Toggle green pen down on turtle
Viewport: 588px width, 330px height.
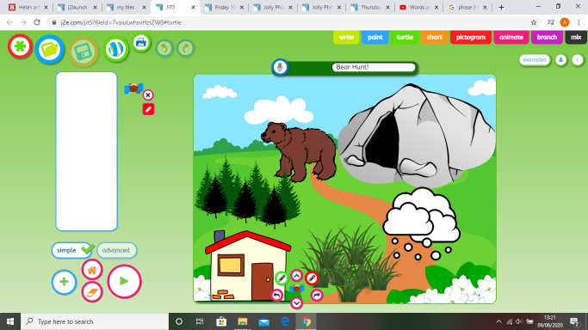[282, 278]
